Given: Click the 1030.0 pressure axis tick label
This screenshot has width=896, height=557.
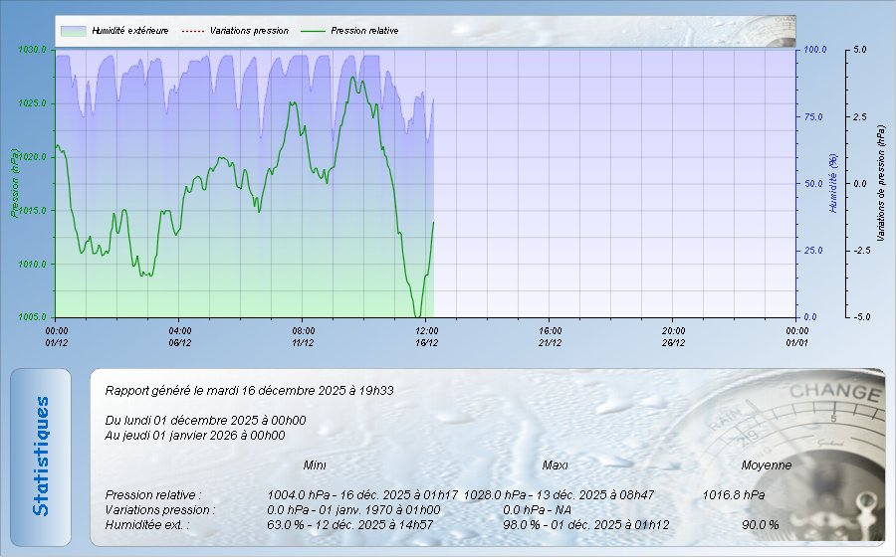Looking at the screenshot, I should (x=32, y=49).
